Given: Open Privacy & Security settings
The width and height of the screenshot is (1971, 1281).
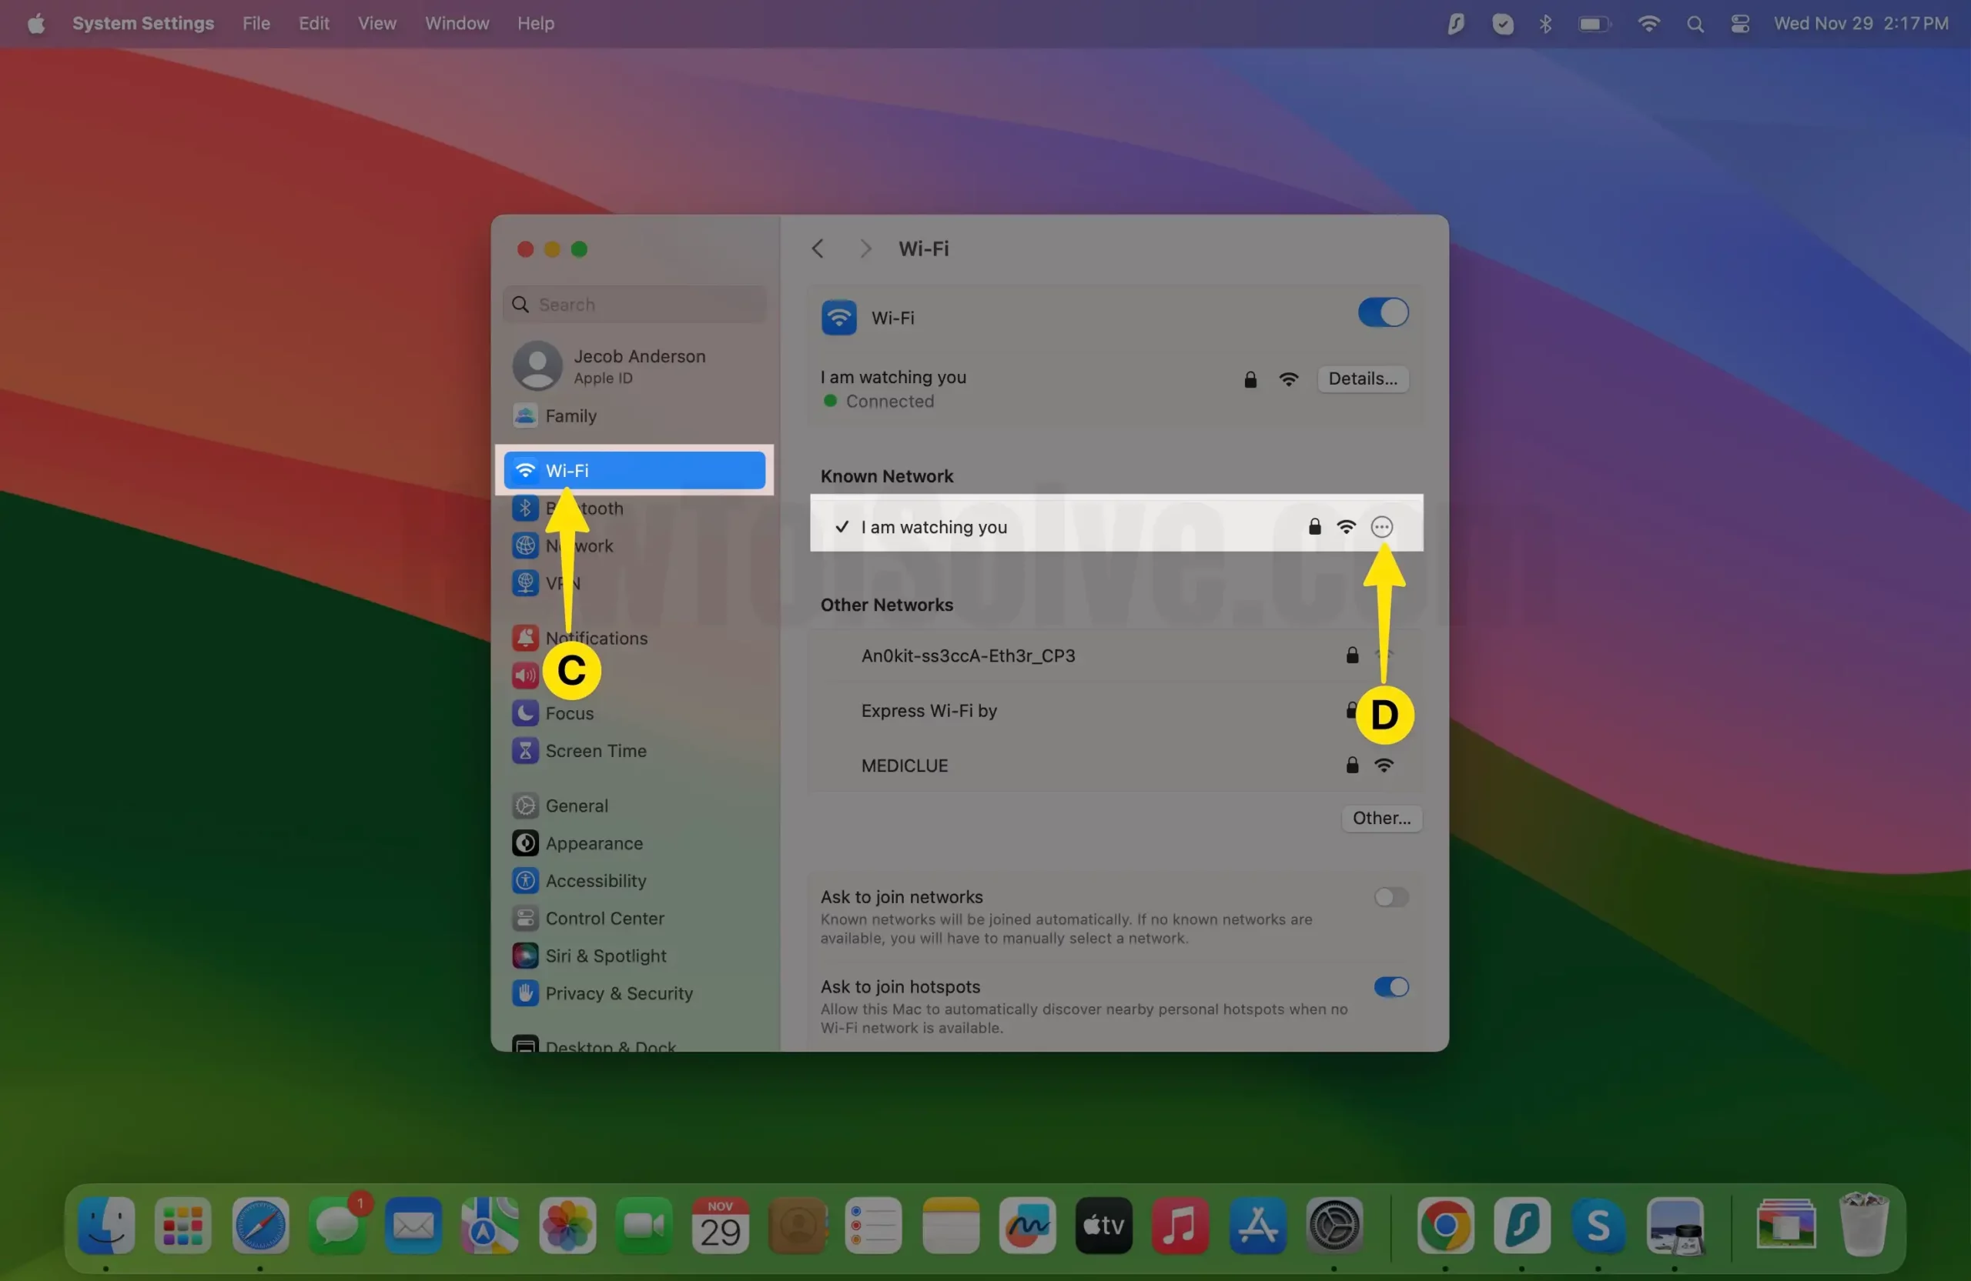Looking at the screenshot, I should click(617, 993).
